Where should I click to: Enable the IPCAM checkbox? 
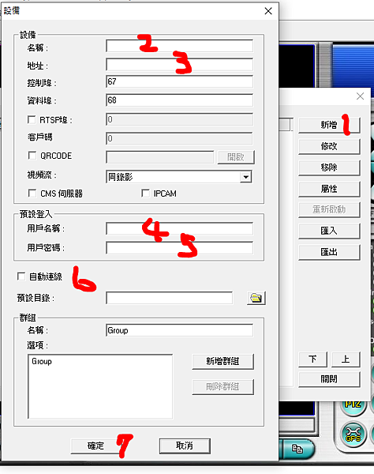tap(145, 194)
